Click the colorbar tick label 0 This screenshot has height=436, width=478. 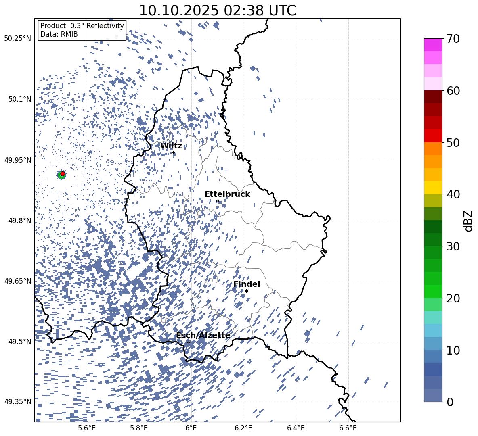(450, 402)
